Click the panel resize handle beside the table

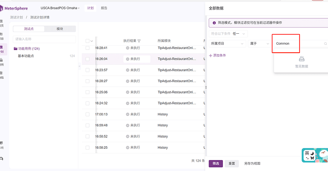click(x=206, y=87)
